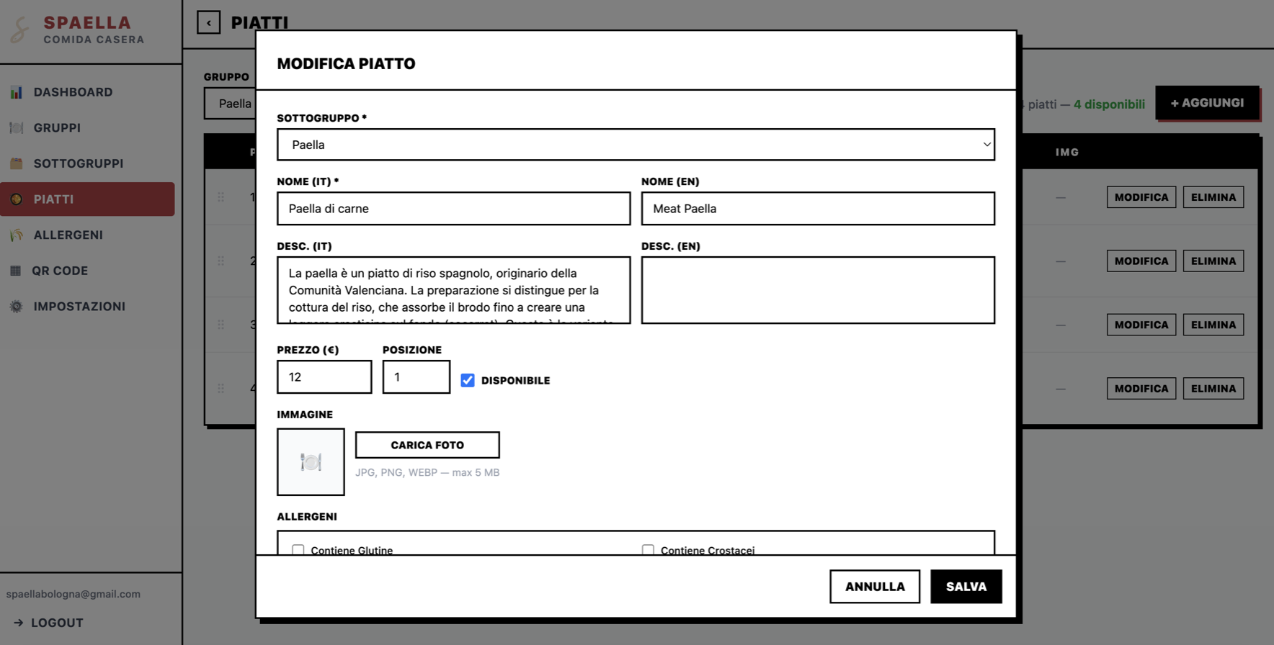Click the Annulla button

coord(875,587)
